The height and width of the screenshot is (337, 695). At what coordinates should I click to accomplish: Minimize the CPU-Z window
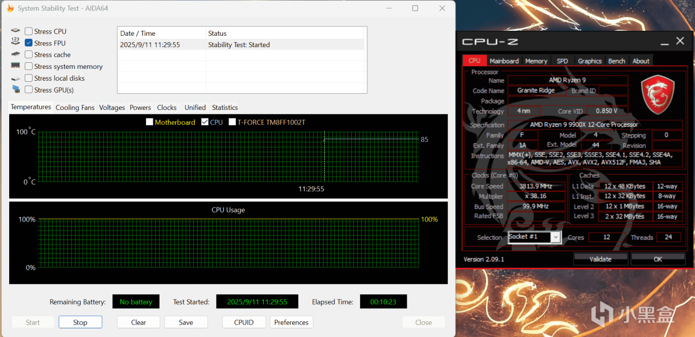click(x=665, y=42)
